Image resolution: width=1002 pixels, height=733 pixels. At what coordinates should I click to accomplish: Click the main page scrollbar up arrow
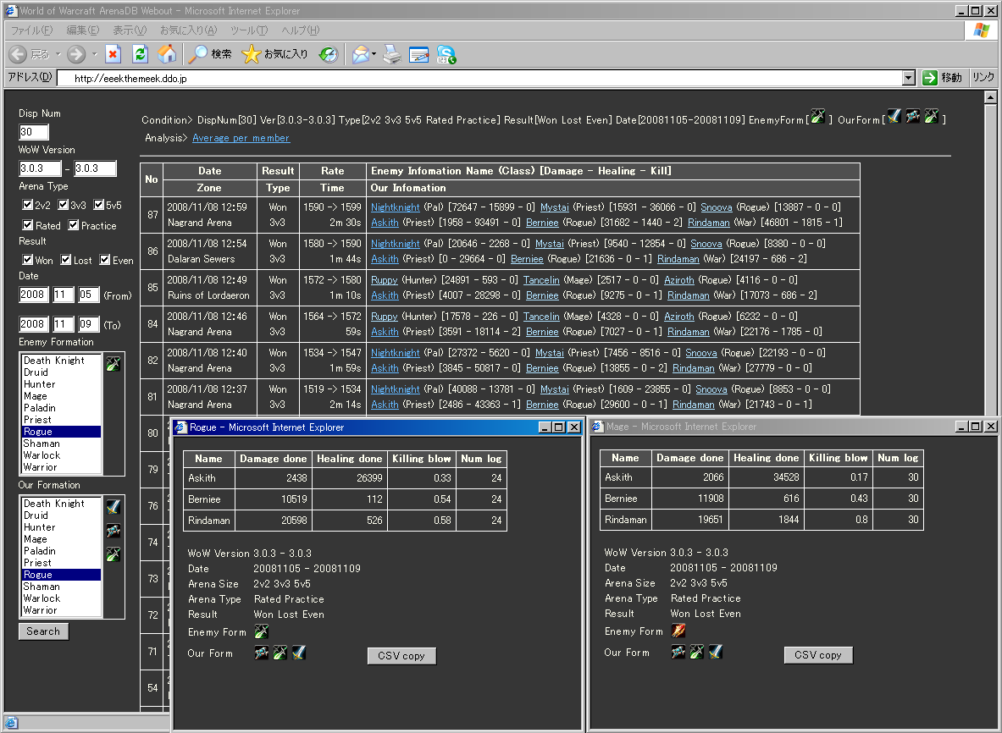coord(990,97)
